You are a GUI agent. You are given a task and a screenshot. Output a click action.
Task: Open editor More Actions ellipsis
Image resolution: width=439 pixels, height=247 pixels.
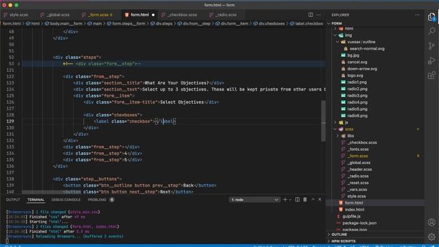319,14
